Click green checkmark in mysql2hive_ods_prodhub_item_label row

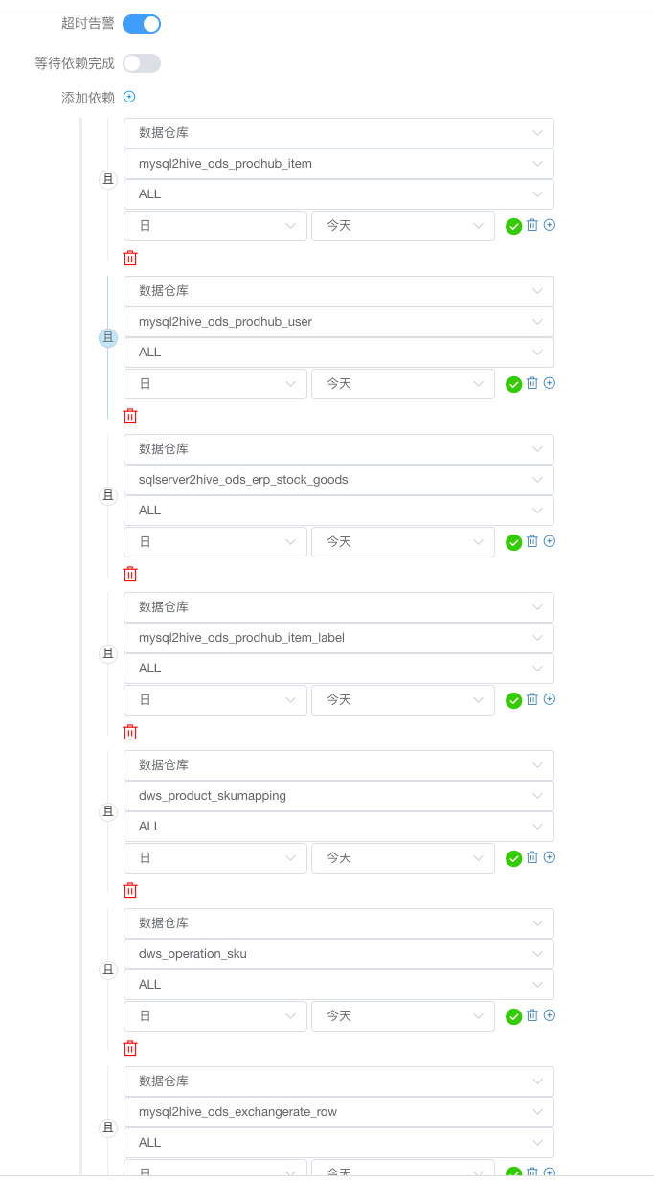tap(514, 700)
